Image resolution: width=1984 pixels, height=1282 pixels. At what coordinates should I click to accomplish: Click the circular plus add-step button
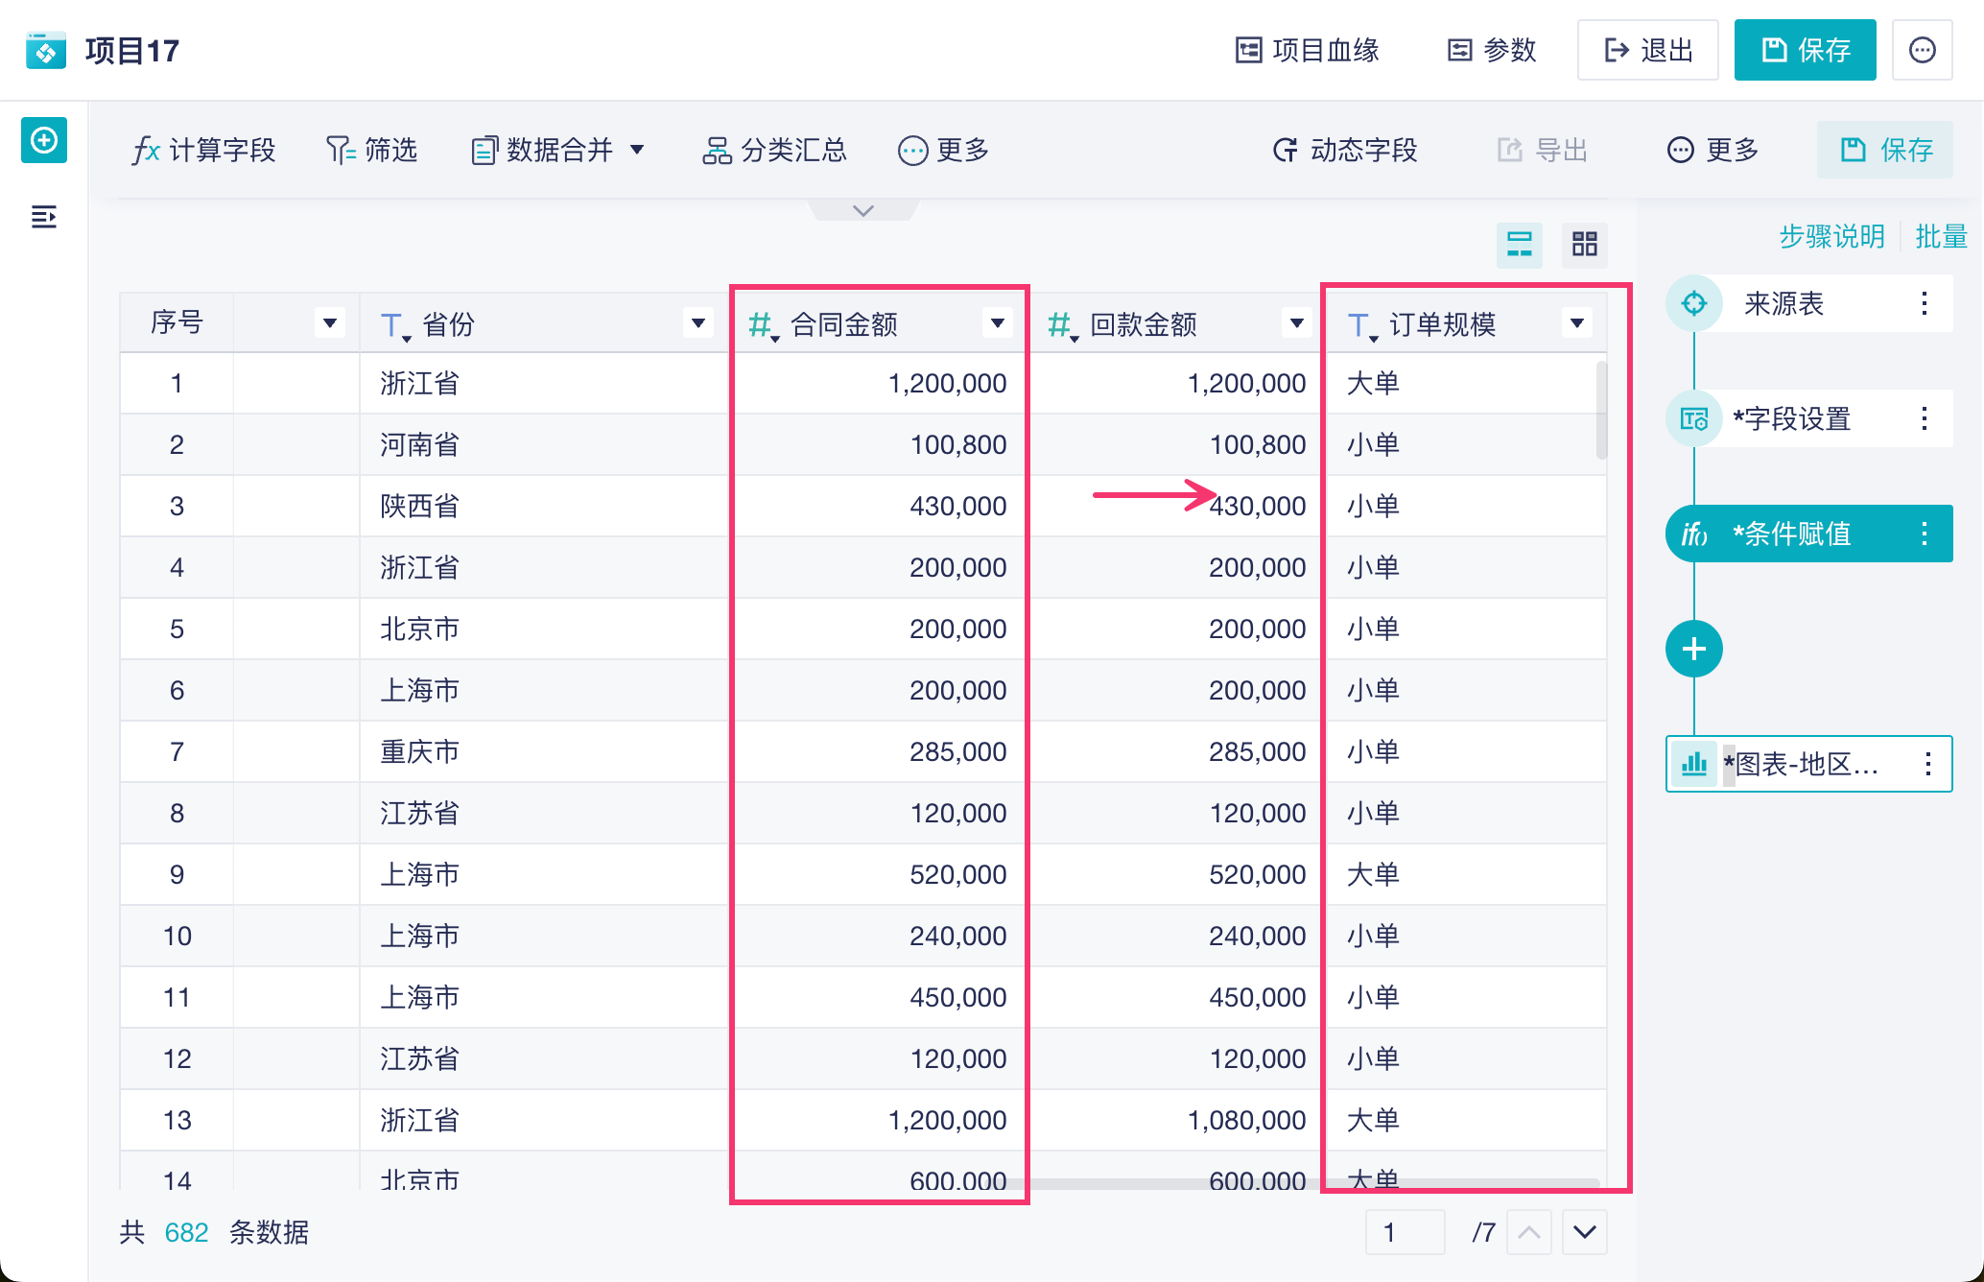pos(1693,650)
